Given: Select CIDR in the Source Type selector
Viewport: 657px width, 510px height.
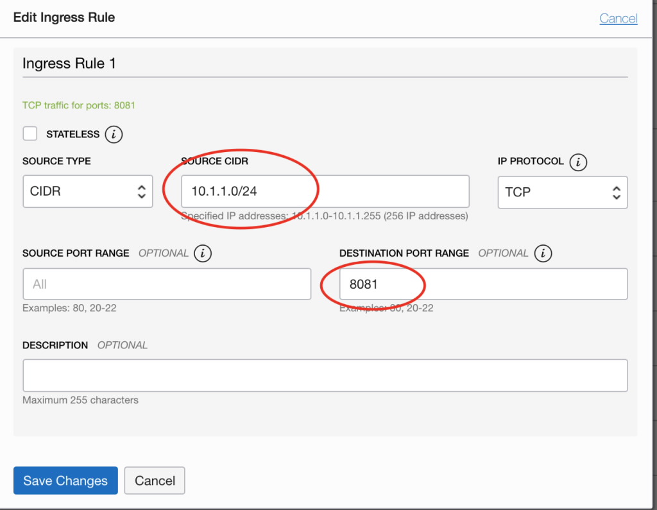Looking at the screenshot, I should [x=88, y=191].
